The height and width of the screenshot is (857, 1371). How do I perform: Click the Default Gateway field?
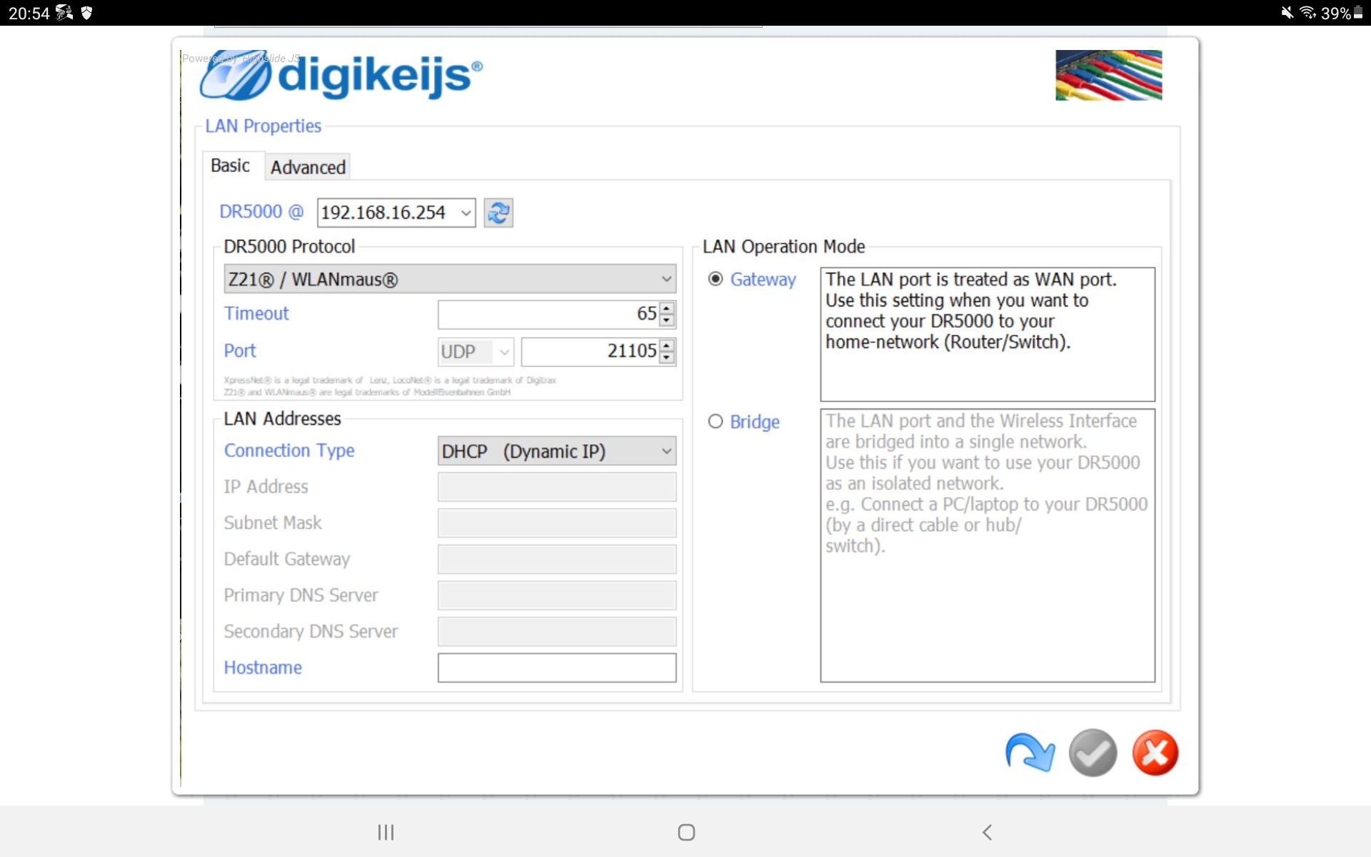[557, 559]
